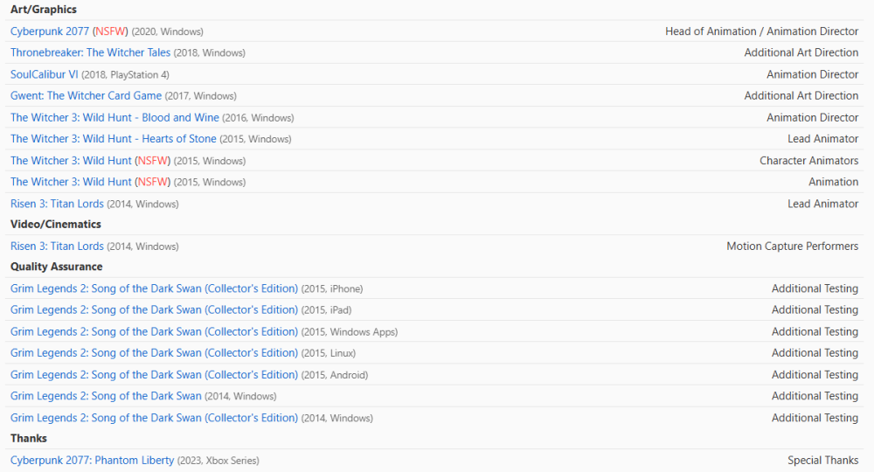874x472 pixels.
Task: Open Grim Legends 2 Collector's Edition 2014 Windows link
Action: (155, 418)
